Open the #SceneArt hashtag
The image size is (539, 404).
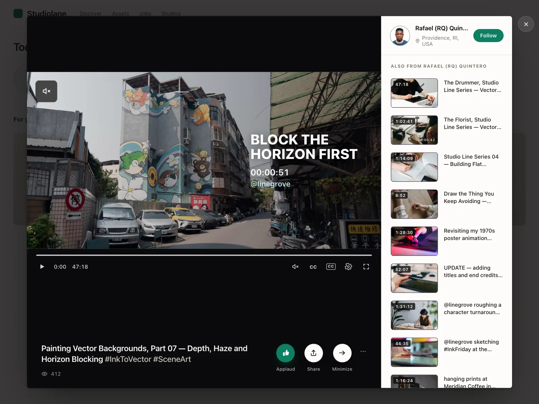[x=172, y=359]
